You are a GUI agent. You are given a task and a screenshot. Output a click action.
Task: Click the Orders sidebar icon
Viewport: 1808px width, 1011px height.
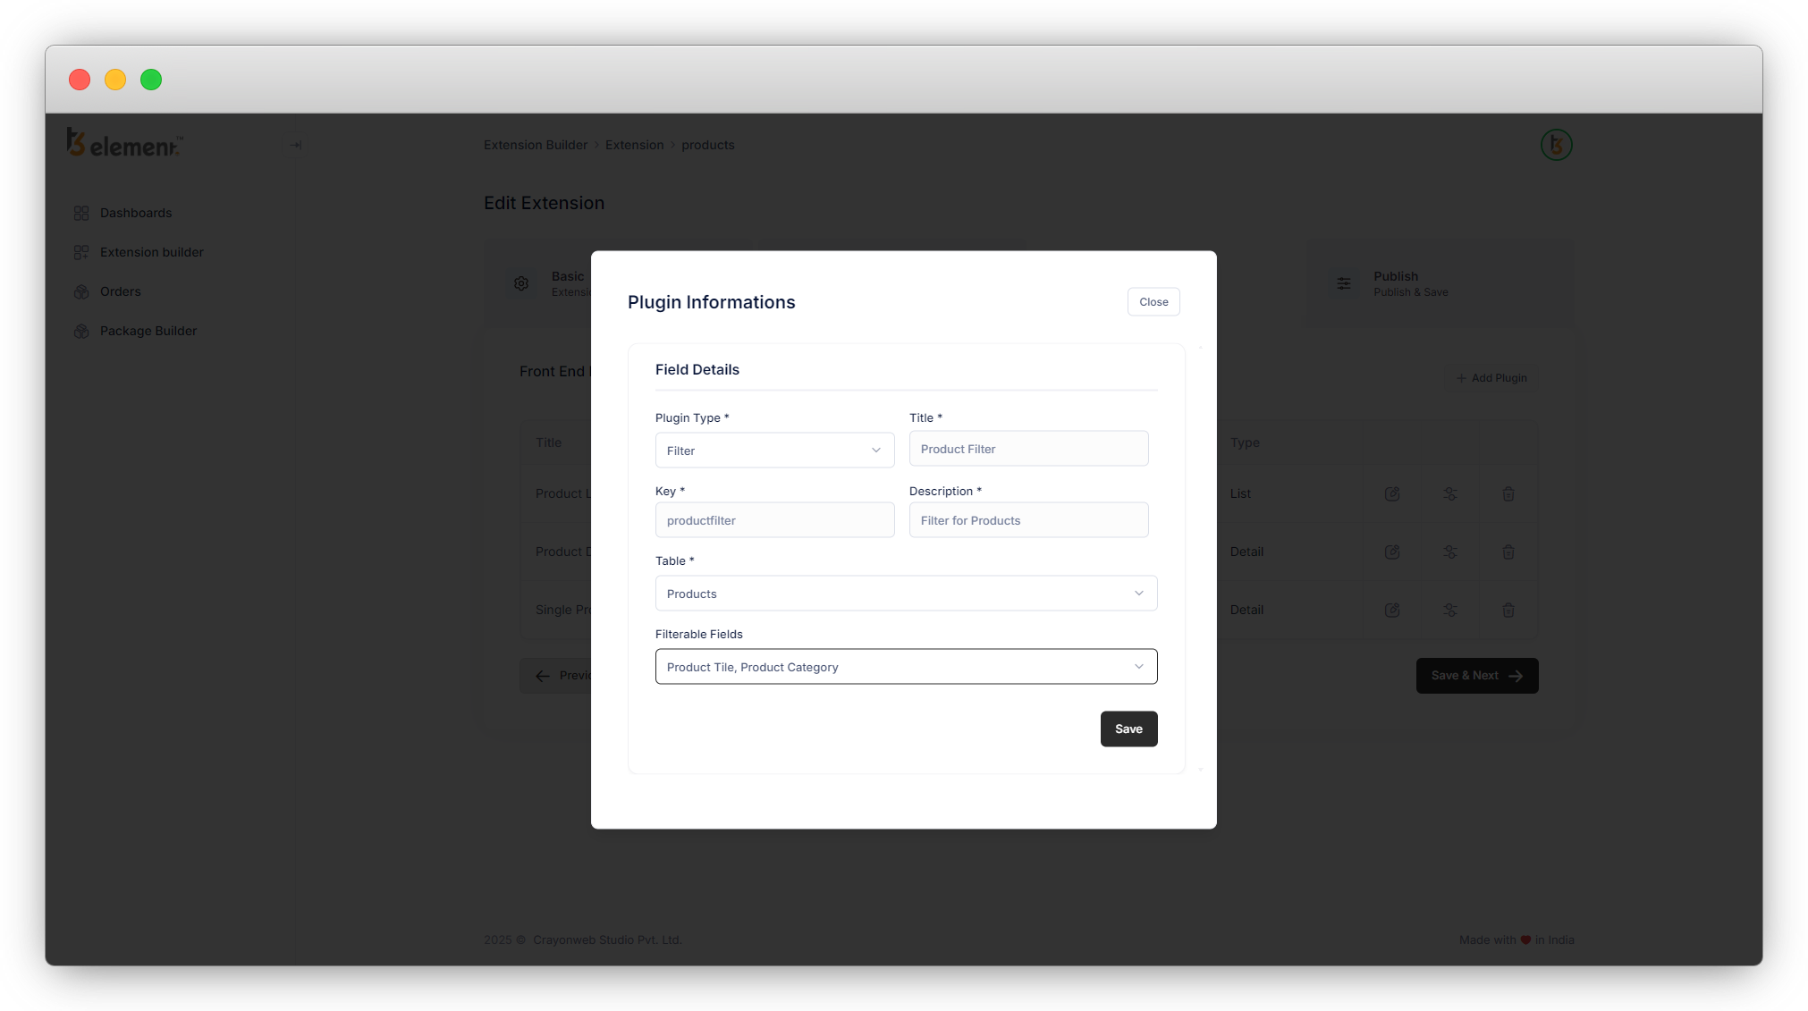[x=81, y=291]
